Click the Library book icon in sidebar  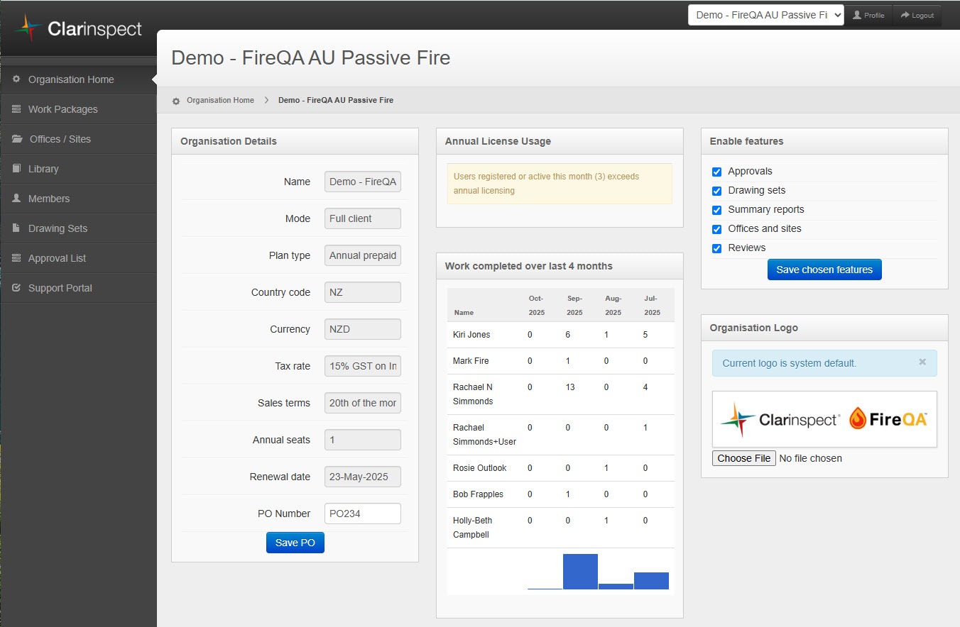[16, 169]
